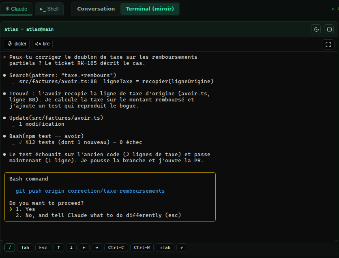Click the src/factures/avoir.ts:88 result line
Image resolution: width=339 pixels, height=258 pixels.
116,81
